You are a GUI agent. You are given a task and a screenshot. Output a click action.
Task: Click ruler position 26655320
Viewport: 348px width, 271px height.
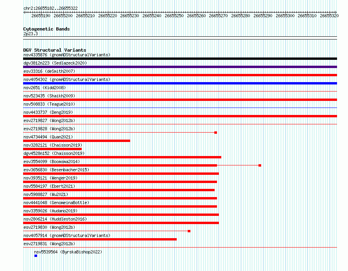coord(329,16)
